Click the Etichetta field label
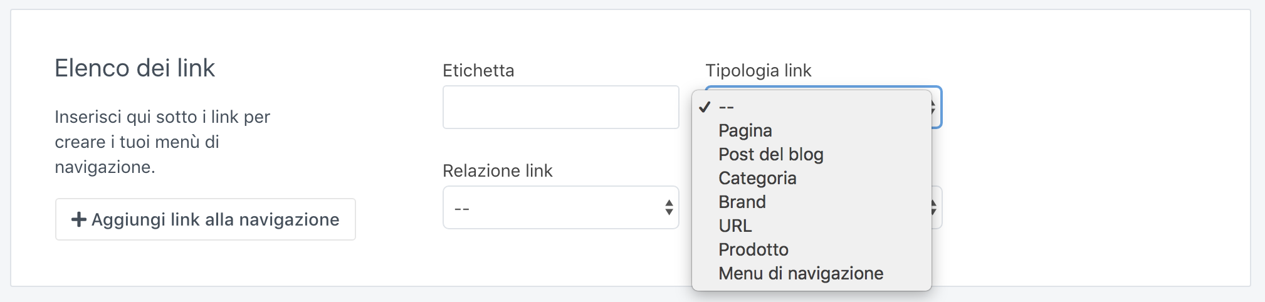 pos(478,70)
